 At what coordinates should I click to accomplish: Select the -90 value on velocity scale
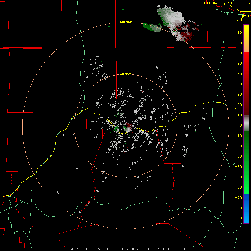pos(238,218)
